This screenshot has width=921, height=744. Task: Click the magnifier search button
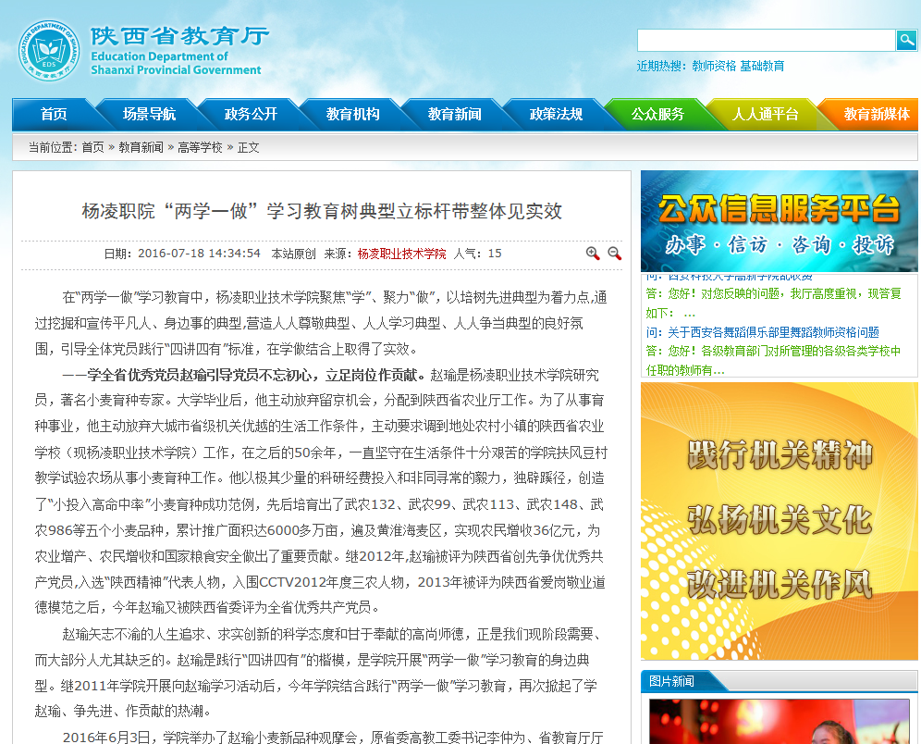coord(906,40)
